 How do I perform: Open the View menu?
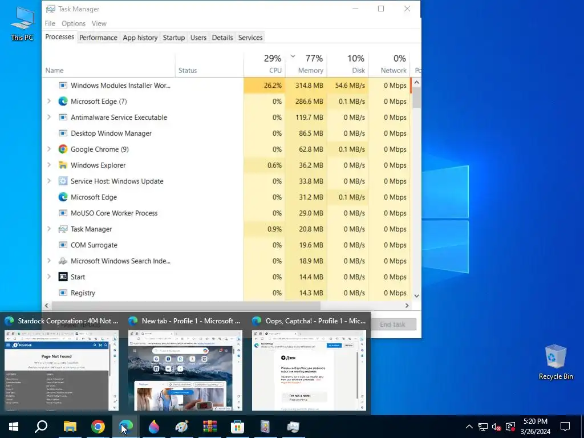tap(99, 23)
